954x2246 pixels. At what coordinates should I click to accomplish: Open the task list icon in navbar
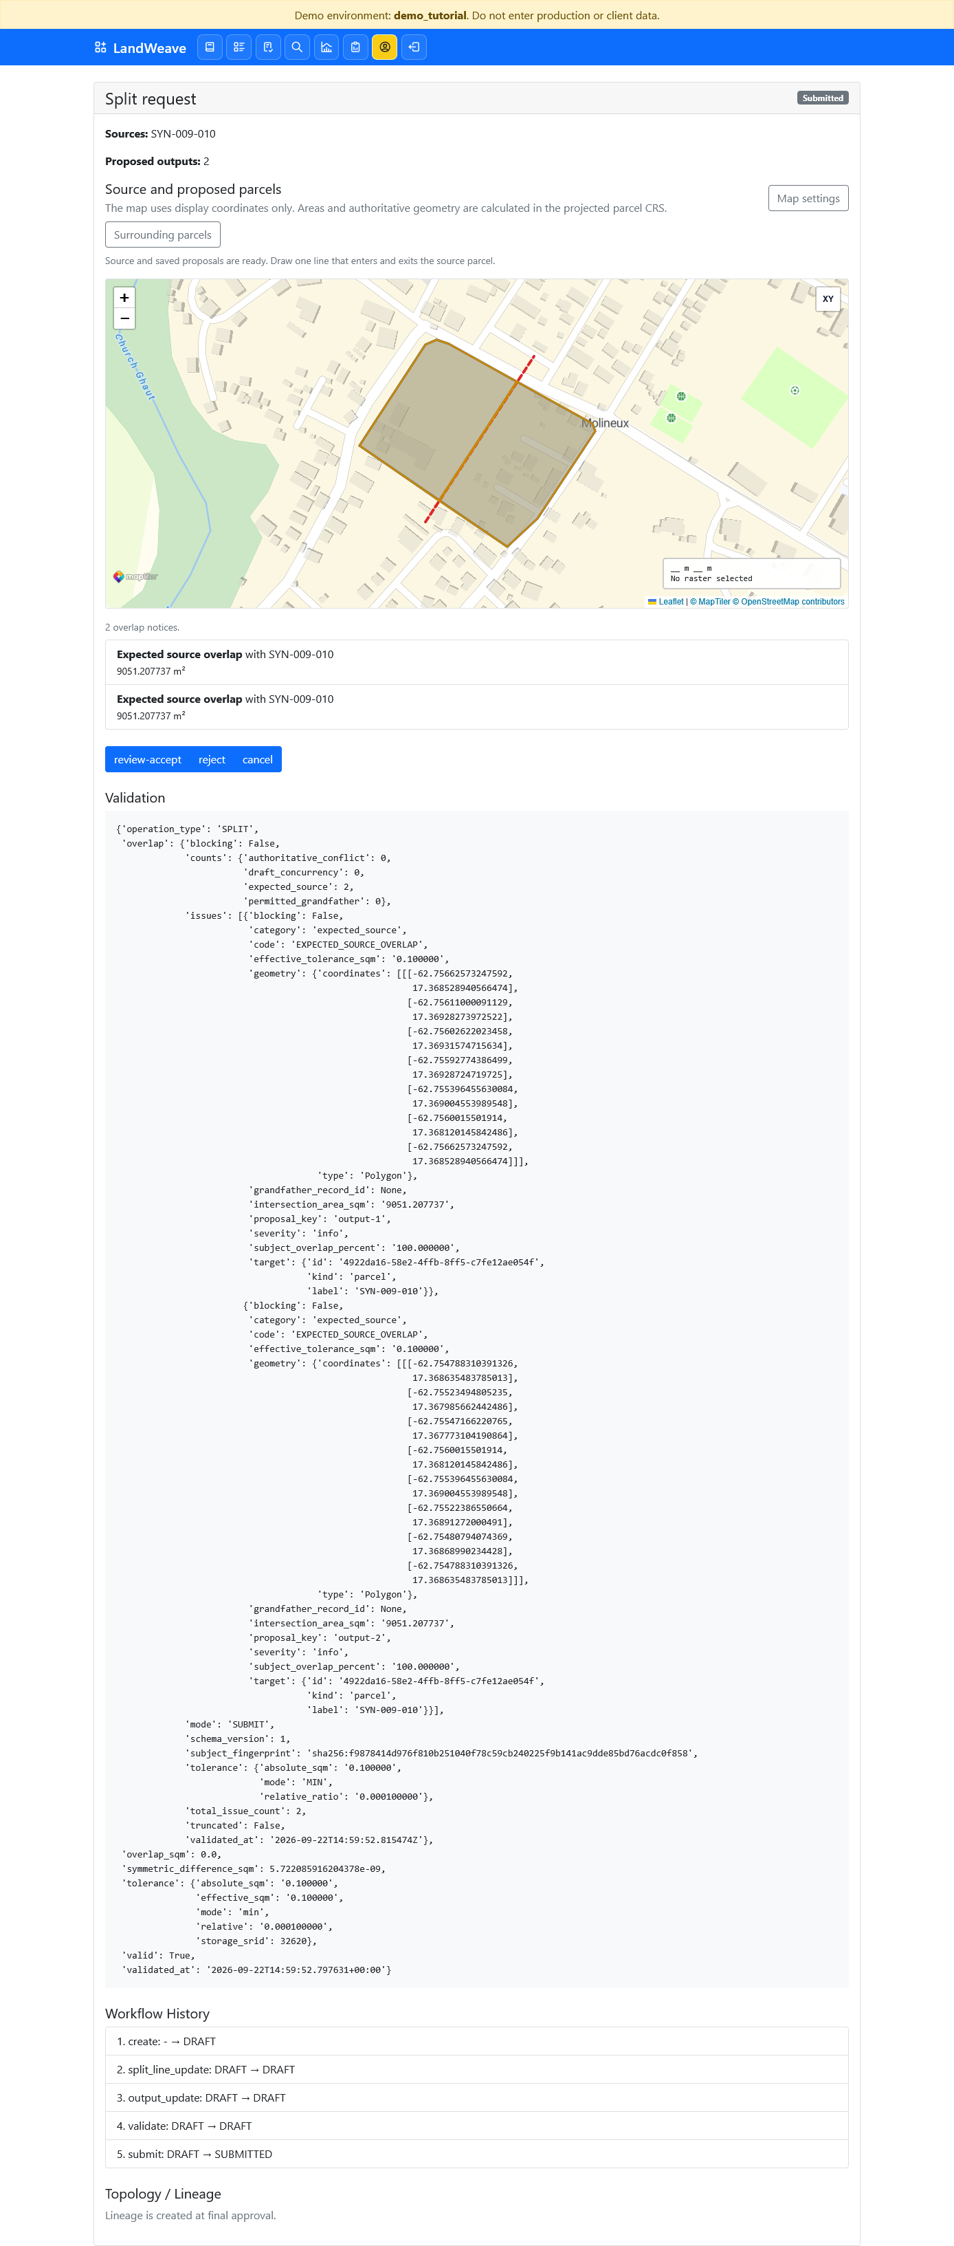pyautogui.click(x=238, y=47)
